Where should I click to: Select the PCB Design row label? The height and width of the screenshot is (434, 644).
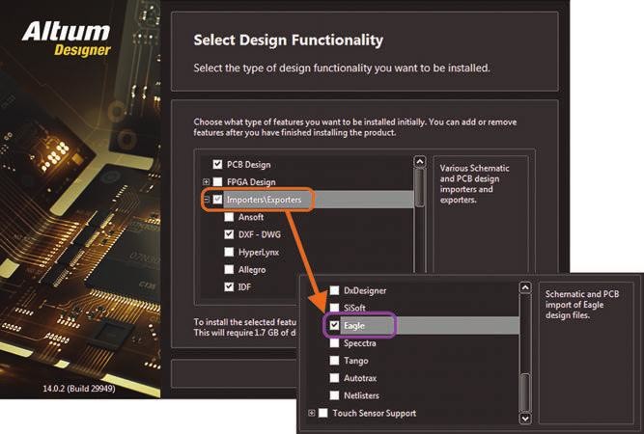248,165
